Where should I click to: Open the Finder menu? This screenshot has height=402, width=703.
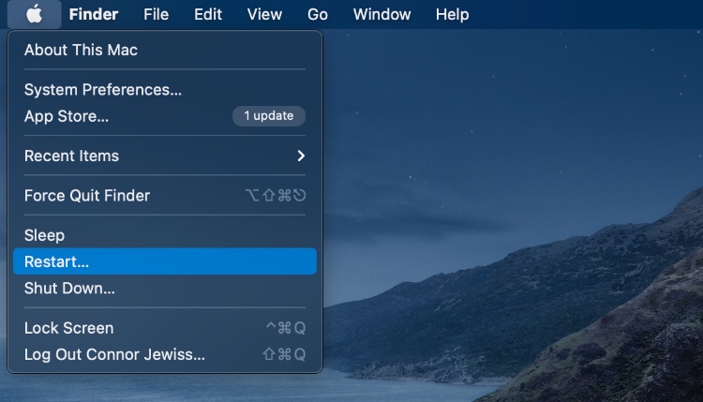tap(93, 14)
